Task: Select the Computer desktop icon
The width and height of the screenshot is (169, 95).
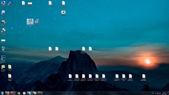Action: click(x=3, y=3)
